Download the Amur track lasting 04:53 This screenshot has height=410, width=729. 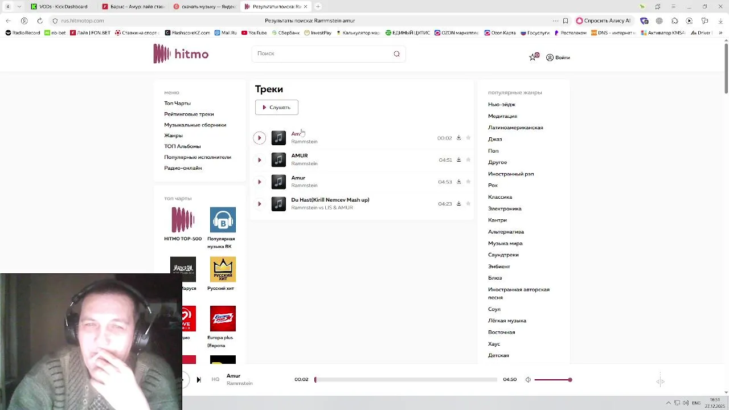point(458,182)
